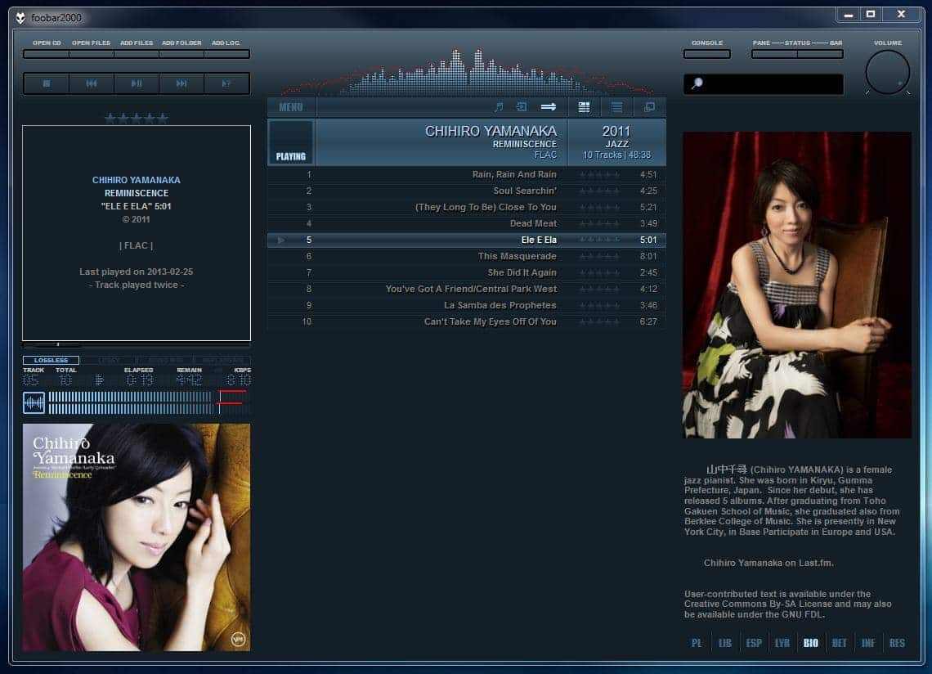Click the waveform icon beside the seekbar
Viewport: 932px width, 674px height.
click(x=34, y=402)
